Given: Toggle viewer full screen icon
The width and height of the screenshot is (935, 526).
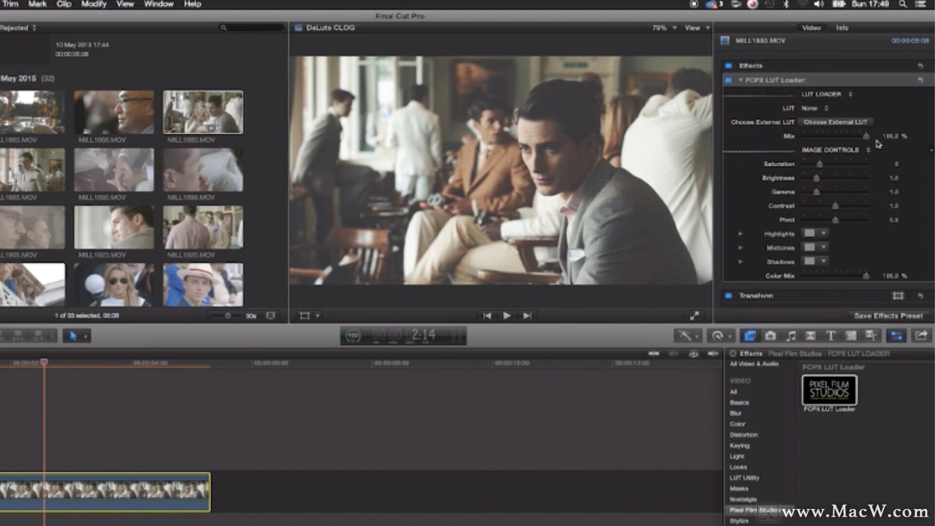Looking at the screenshot, I should 694,316.
